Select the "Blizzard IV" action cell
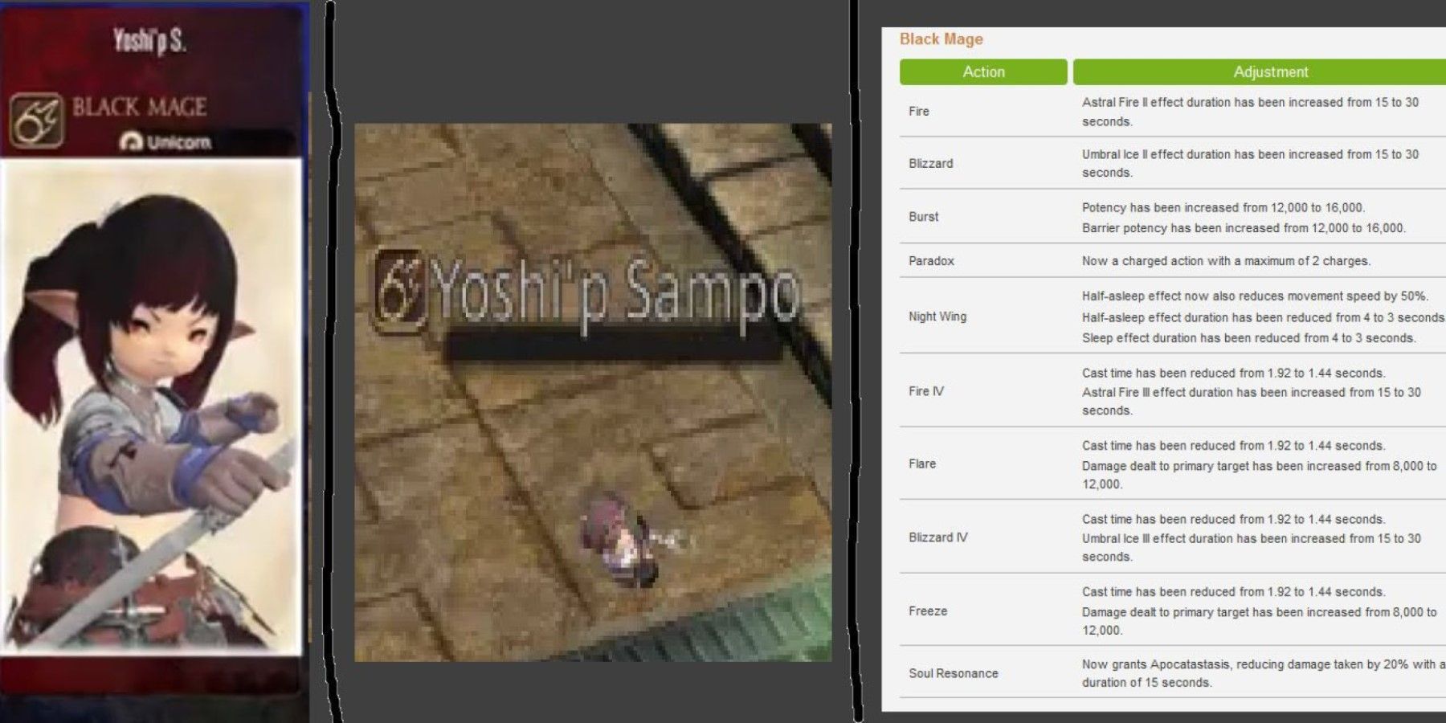1446x723 pixels. (x=938, y=537)
